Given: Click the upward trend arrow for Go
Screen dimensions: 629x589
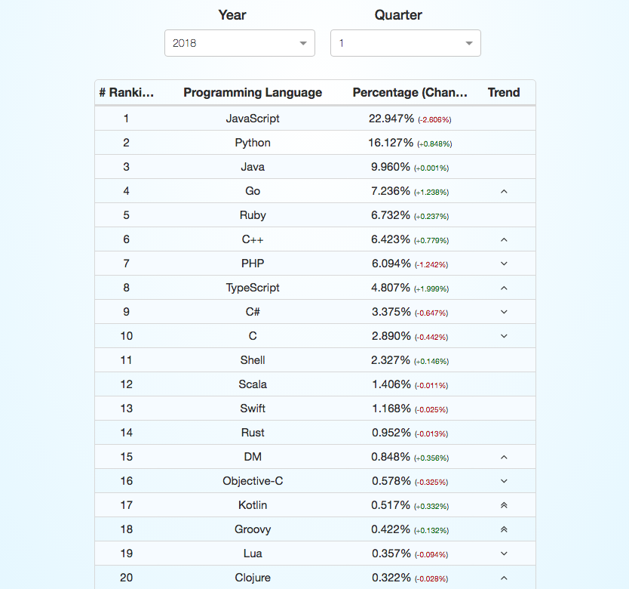Looking at the screenshot, I should coord(504,191).
